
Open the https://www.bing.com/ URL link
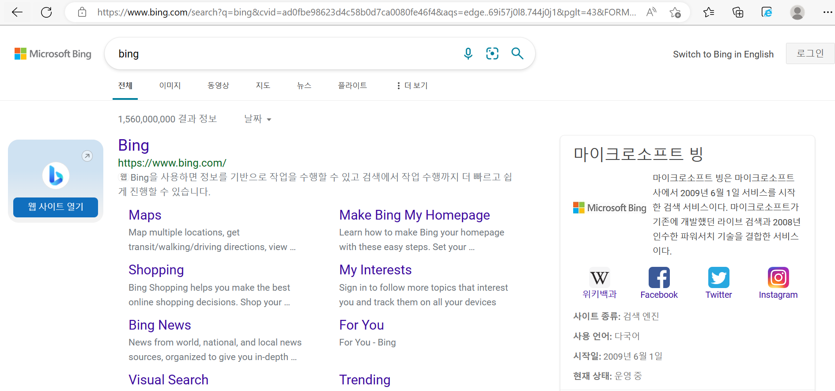point(172,163)
